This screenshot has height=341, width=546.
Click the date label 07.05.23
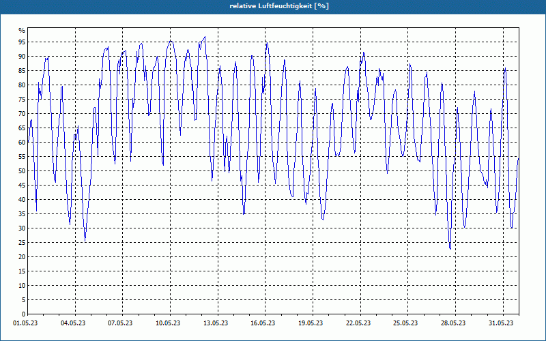(x=121, y=323)
